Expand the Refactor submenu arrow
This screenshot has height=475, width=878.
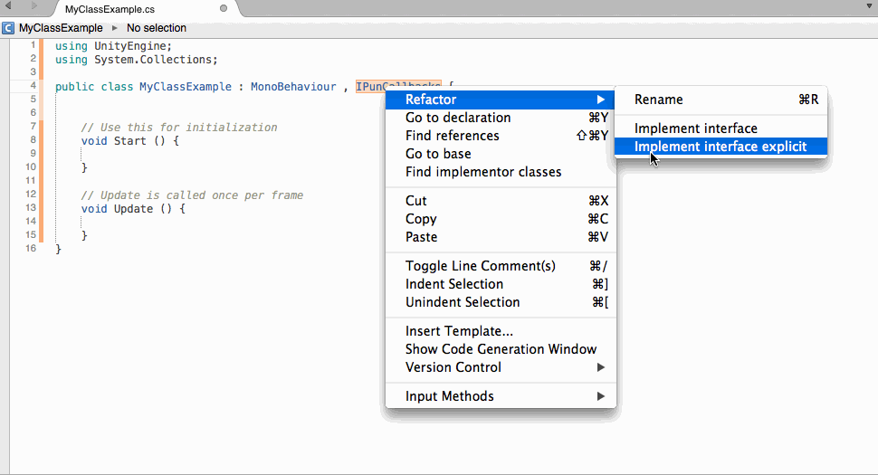[x=601, y=100]
